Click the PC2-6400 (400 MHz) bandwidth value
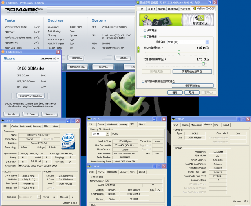 125,145
